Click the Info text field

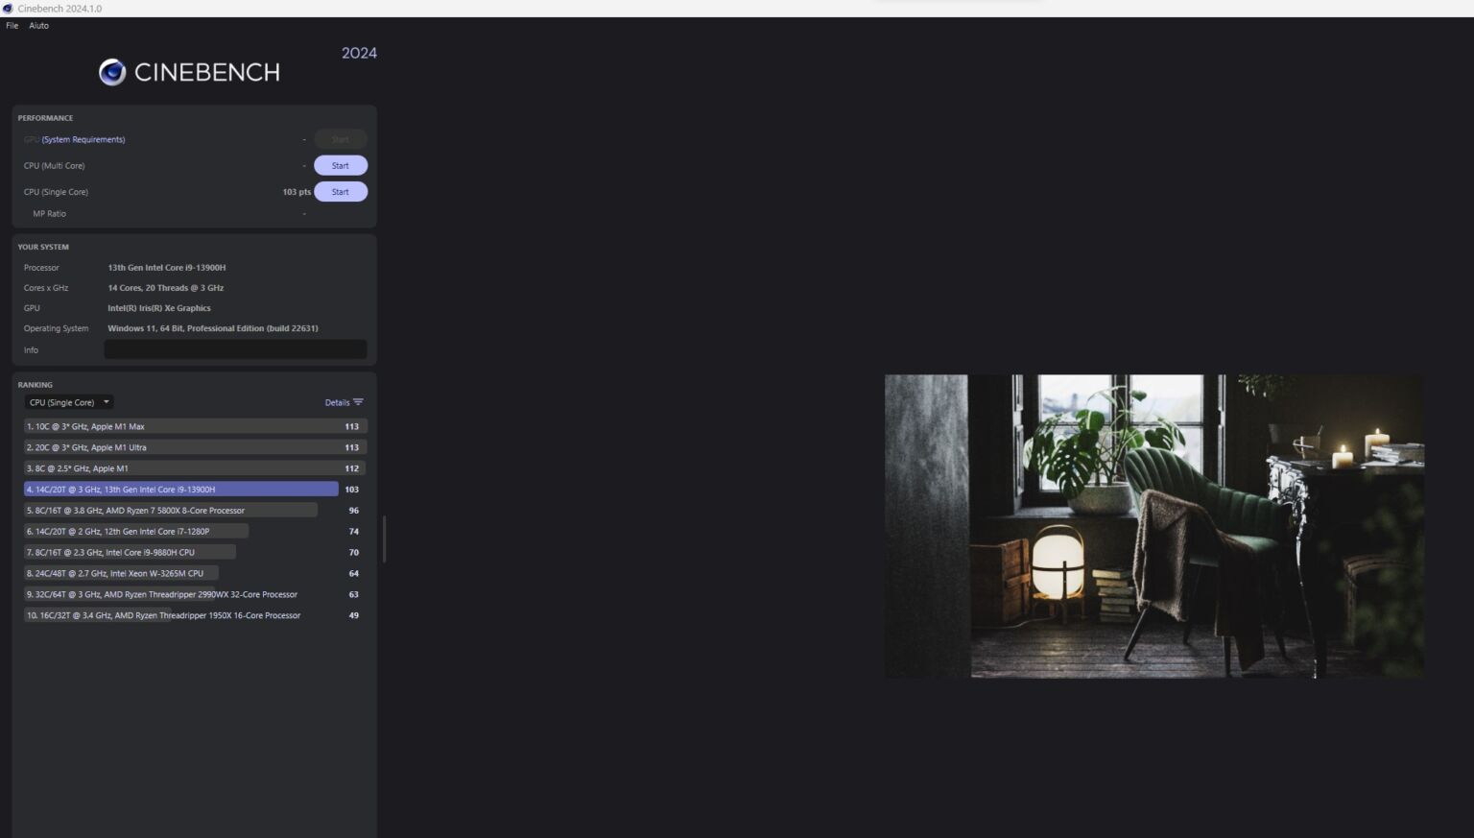tap(235, 350)
